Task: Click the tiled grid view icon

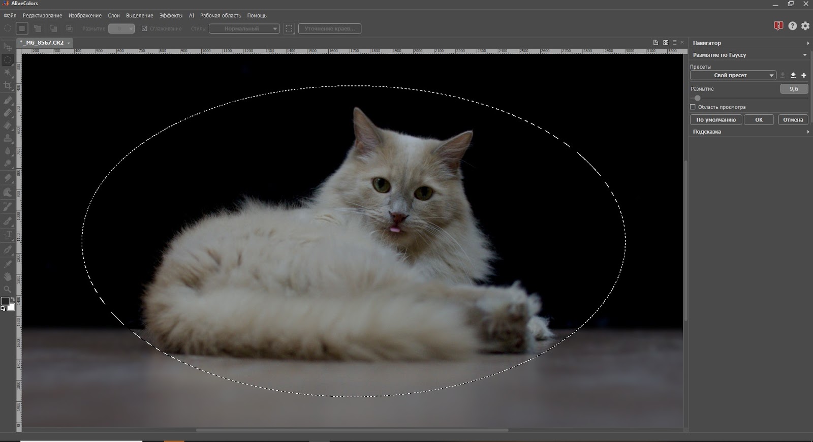Action: 666,43
